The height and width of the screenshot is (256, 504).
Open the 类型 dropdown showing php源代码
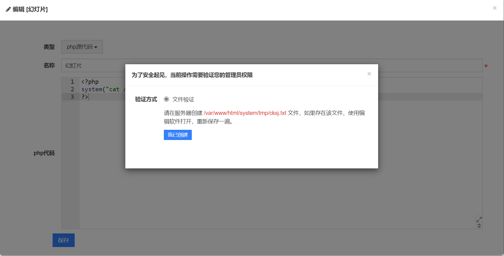(x=82, y=47)
